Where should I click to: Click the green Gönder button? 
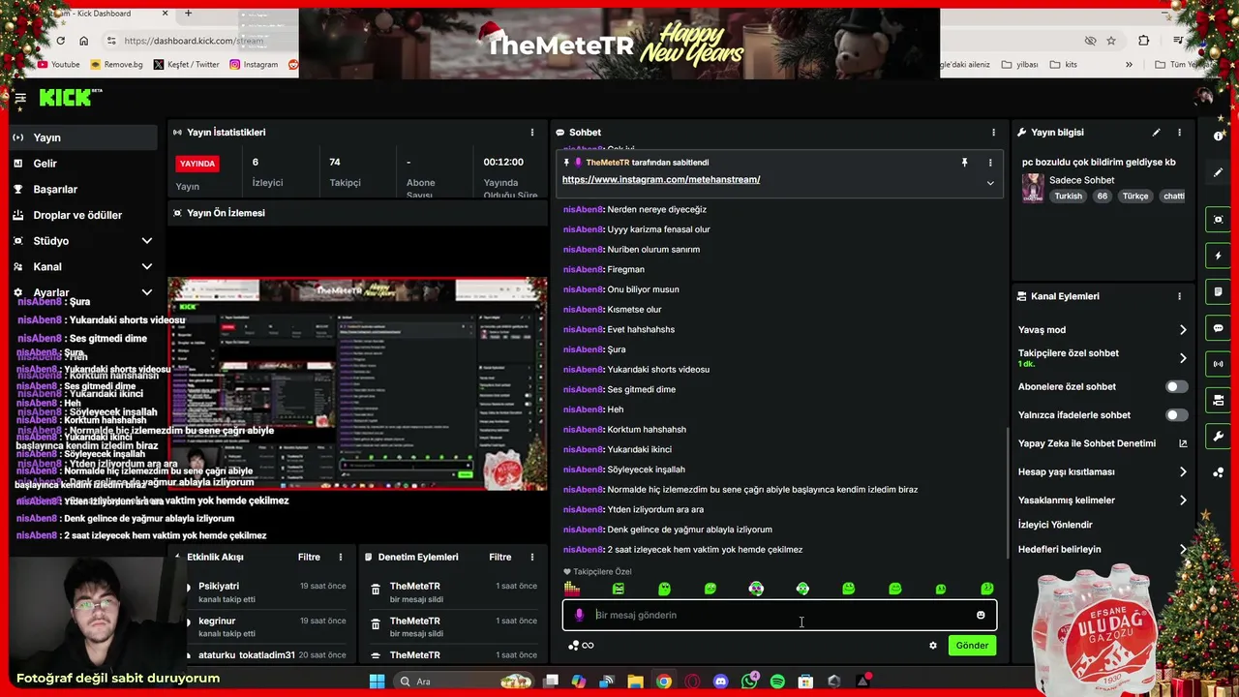pos(972,646)
